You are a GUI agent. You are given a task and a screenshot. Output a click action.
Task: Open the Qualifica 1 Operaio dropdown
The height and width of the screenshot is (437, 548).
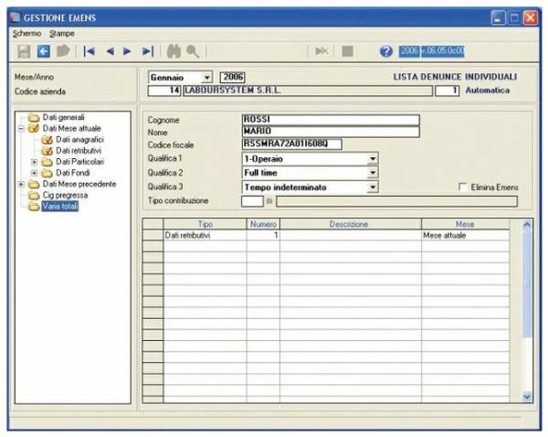(373, 159)
